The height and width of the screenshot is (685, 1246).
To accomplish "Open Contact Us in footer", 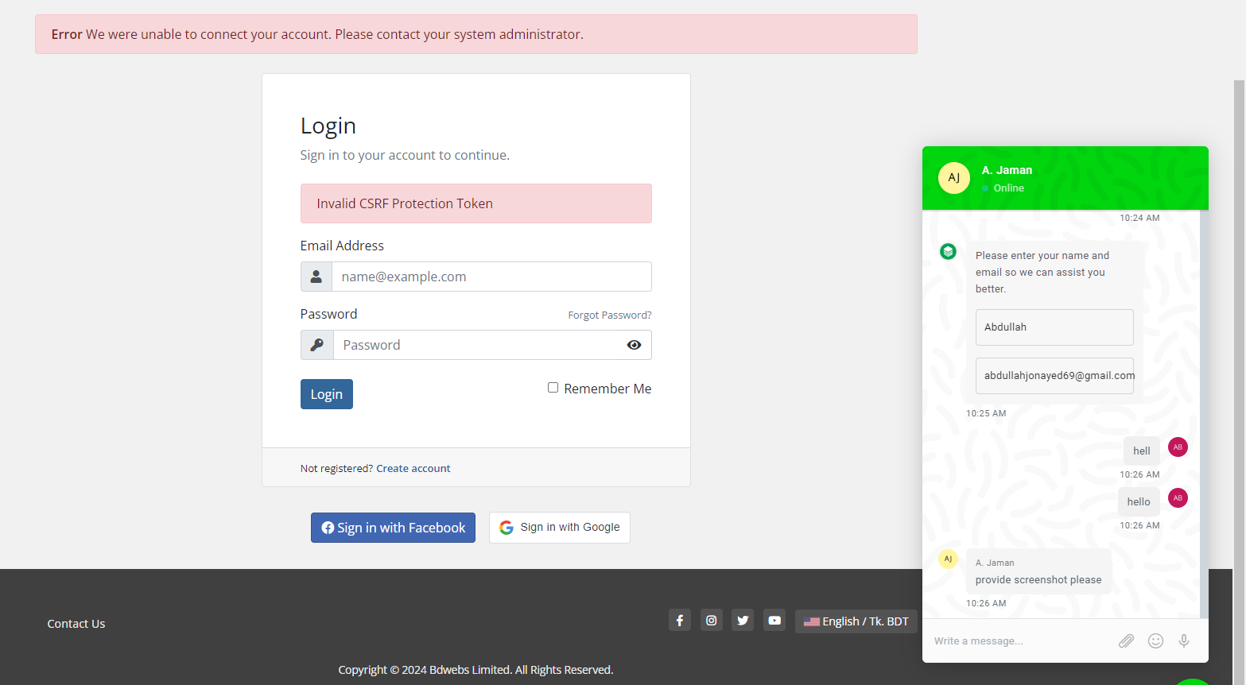I will (76, 624).
